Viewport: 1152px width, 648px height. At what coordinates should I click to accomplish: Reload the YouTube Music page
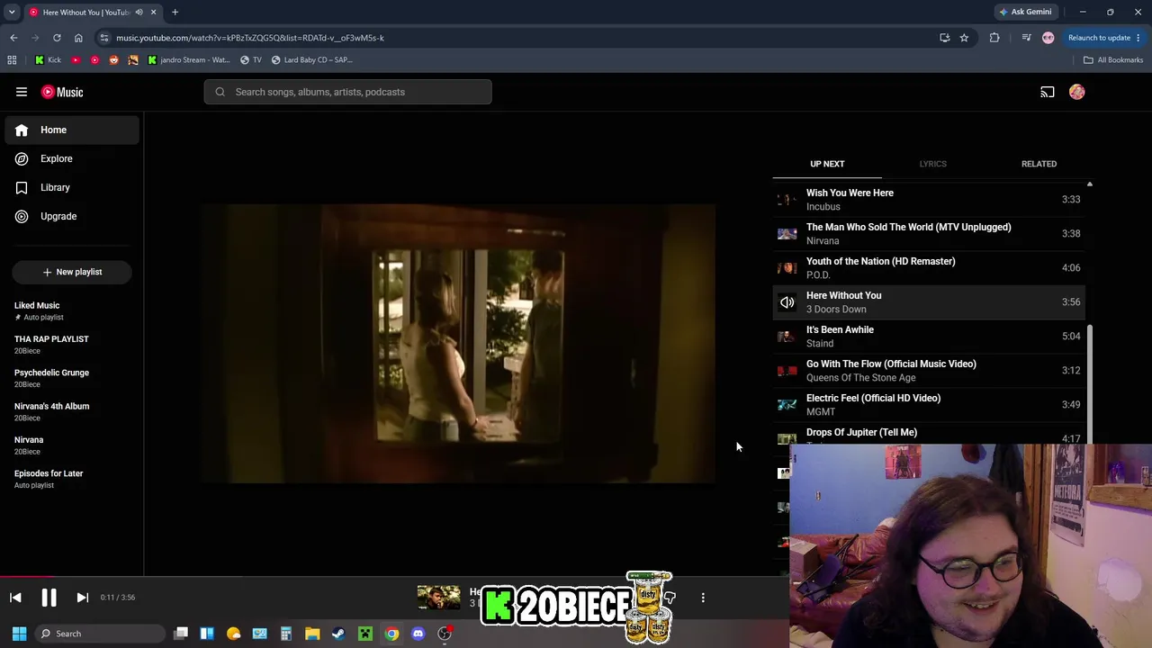(x=57, y=38)
